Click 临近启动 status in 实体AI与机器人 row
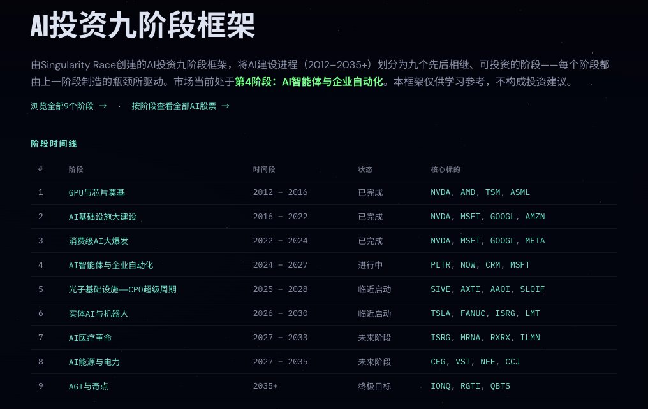648x409 pixels. point(374,313)
